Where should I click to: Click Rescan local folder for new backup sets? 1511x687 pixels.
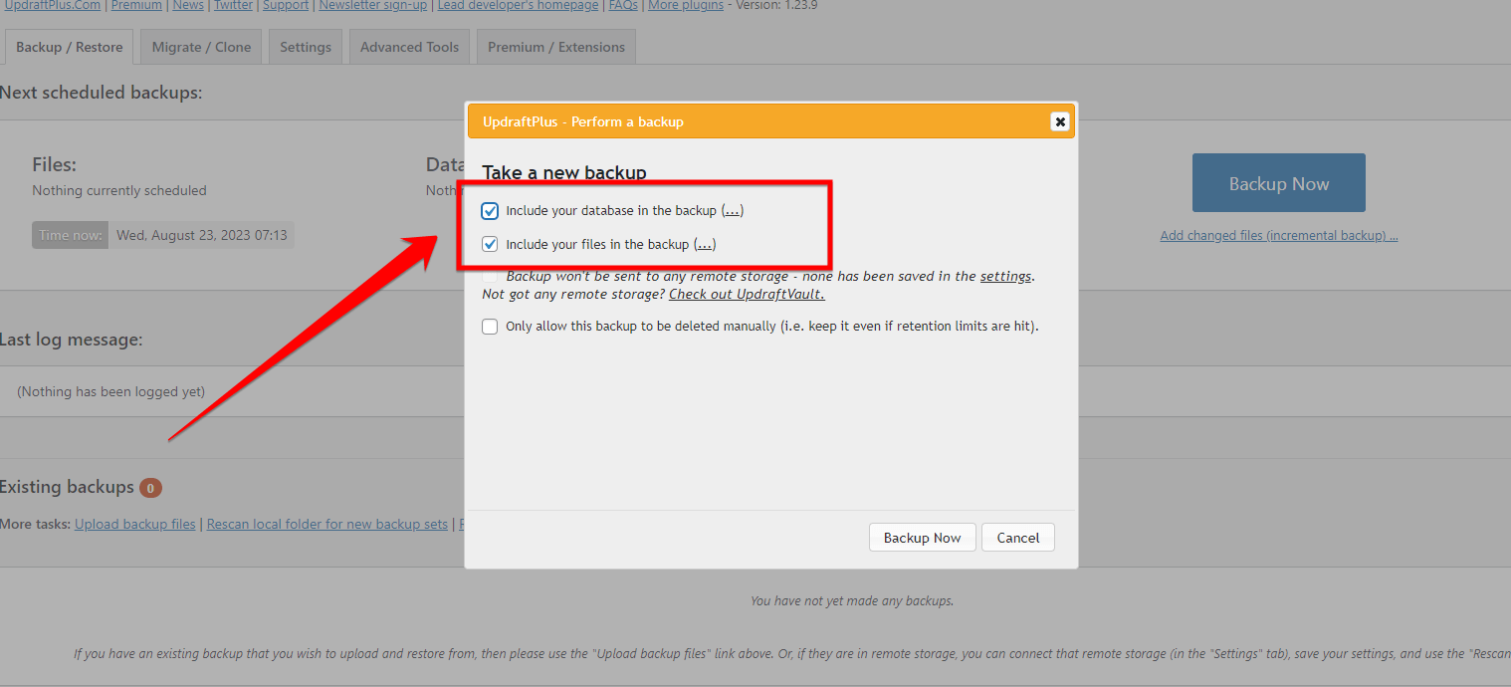(326, 524)
